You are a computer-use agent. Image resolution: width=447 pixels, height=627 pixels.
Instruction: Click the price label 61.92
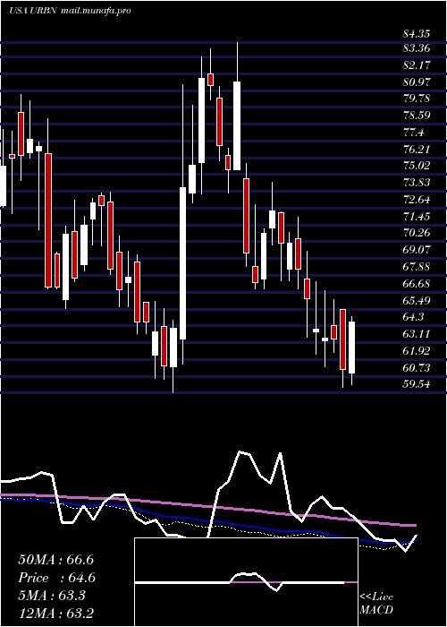coord(417,351)
